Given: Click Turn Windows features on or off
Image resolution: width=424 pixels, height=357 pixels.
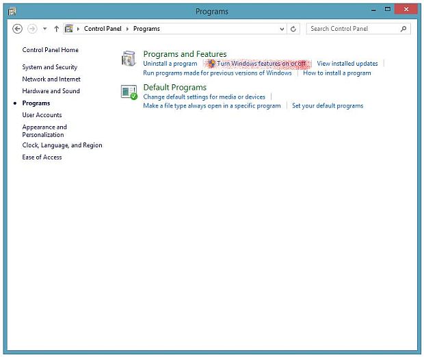Looking at the screenshot, I should point(261,63).
